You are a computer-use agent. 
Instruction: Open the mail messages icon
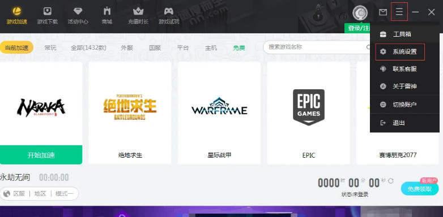pyautogui.click(x=383, y=12)
